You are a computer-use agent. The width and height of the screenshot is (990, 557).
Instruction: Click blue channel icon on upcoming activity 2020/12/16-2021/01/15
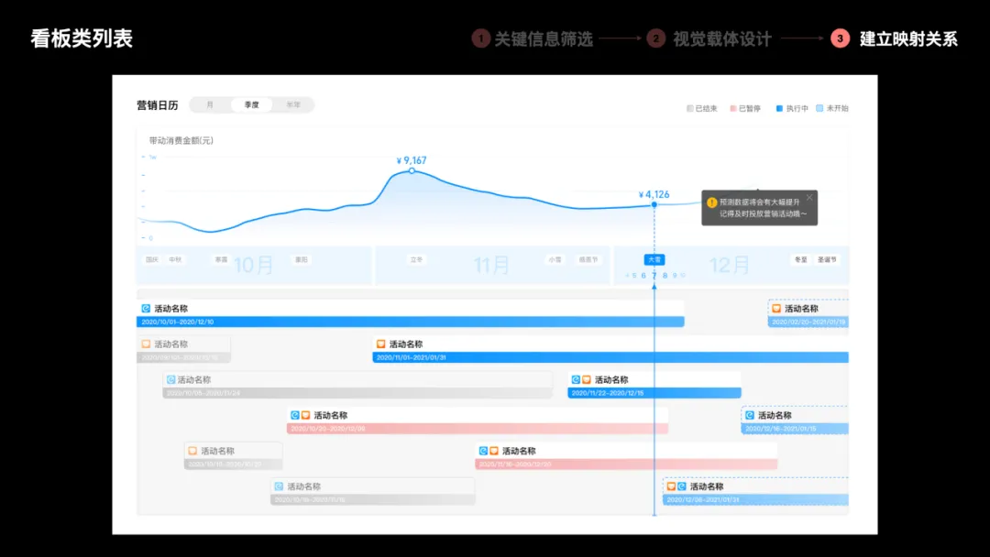pyautogui.click(x=750, y=415)
